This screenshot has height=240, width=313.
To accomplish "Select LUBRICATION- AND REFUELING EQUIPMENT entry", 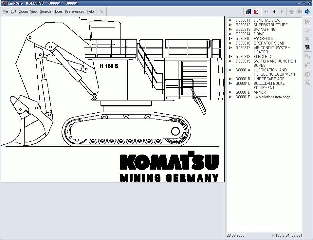I will 274,72.
